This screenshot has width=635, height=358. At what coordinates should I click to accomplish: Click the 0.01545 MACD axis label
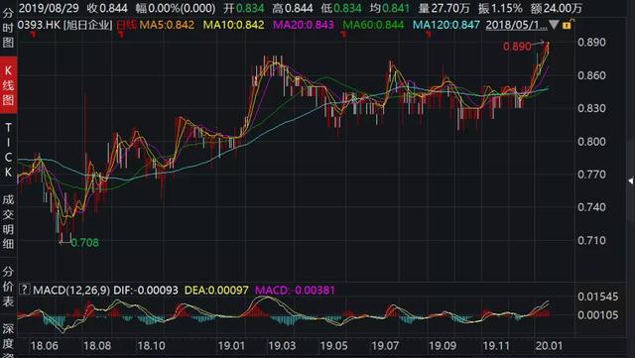597,297
